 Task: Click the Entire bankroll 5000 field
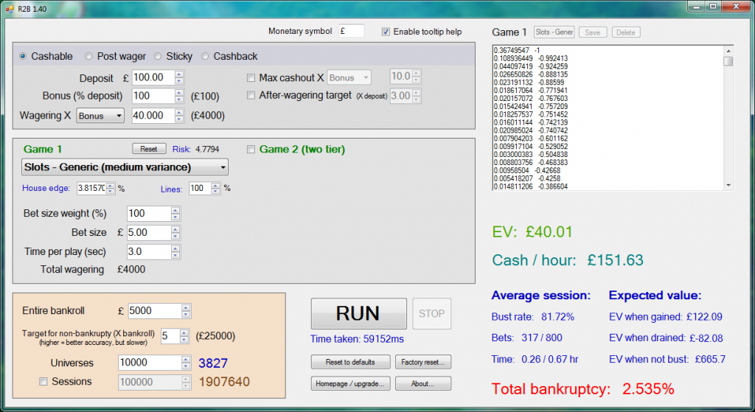[x=155, y=311]
